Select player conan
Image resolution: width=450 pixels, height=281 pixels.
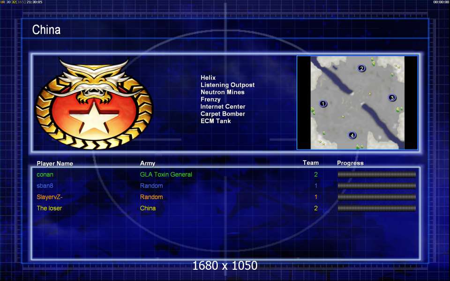pos(45,174)
